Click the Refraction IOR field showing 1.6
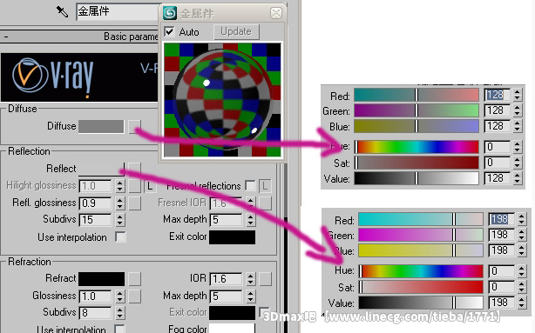Screen dimensions: 535x333 pos(226,279)
